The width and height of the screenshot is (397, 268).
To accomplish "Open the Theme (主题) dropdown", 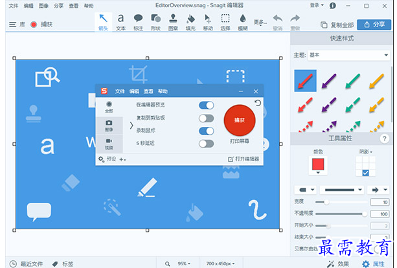I will point(348,55).
